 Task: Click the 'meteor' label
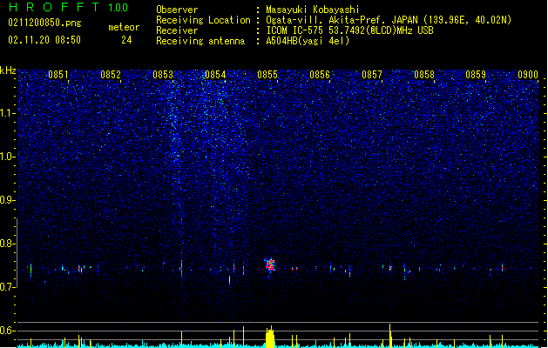click(x=124, y=27)
